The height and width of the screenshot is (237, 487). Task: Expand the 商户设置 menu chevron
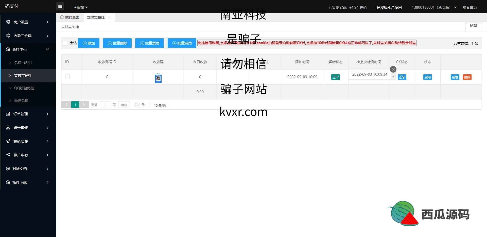[x=47, y=22]
